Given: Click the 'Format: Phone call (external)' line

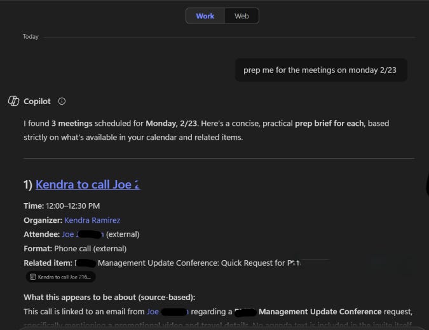Looking at the screenshot, I should coord(75,249).
